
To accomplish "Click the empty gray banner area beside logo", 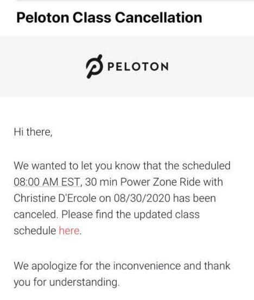I will tap(210, 66).
